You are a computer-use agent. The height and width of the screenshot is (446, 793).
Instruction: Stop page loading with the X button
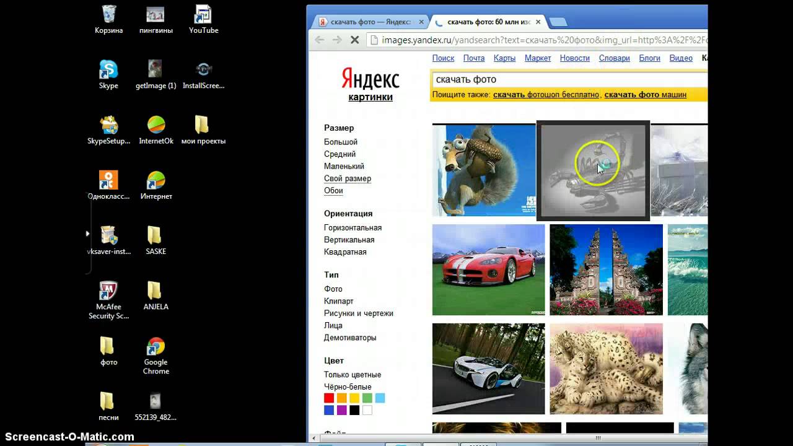pos(354,40)
